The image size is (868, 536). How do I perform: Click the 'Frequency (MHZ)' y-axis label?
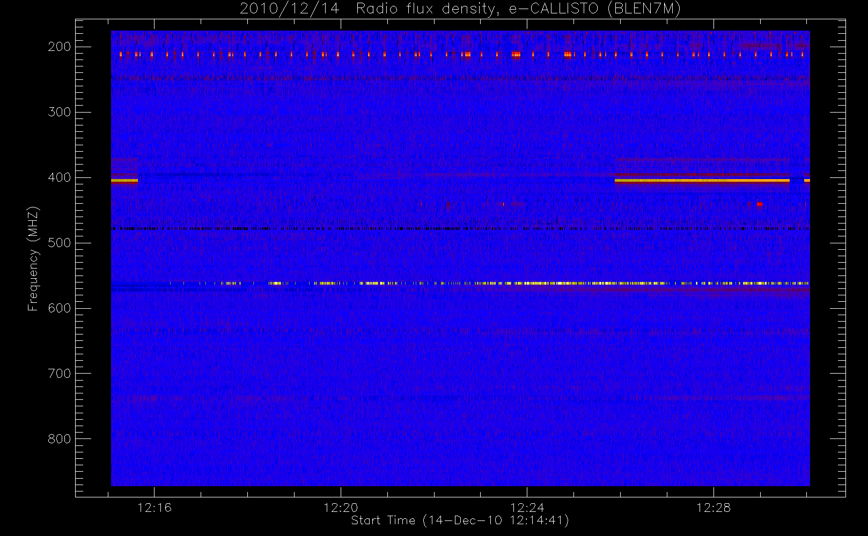[x=33, y=258]
